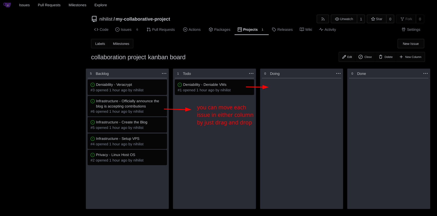Add a New Column to board
This screenshot has height=216, width=437.
[x=410, y=57]
